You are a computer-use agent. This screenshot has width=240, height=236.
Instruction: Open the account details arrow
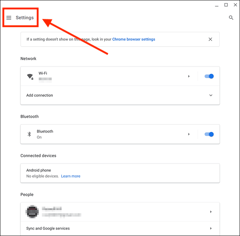[x=211, y=212]
